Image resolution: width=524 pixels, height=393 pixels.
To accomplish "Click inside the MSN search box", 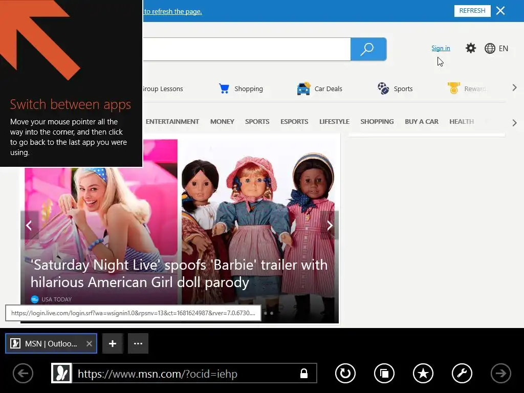I will coord(247,49).
